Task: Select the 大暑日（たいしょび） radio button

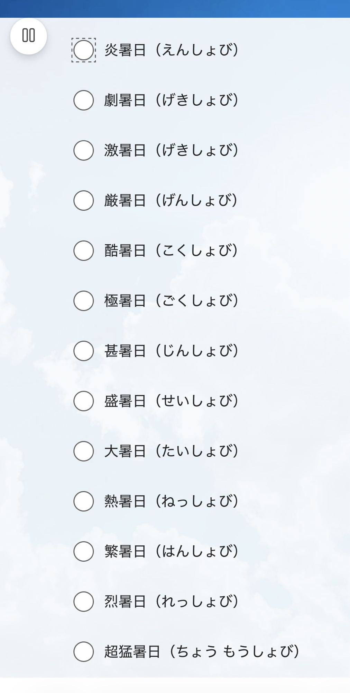Action: (84, 451)
